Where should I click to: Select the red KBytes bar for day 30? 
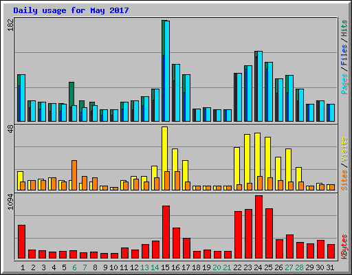tap(320, 250)
